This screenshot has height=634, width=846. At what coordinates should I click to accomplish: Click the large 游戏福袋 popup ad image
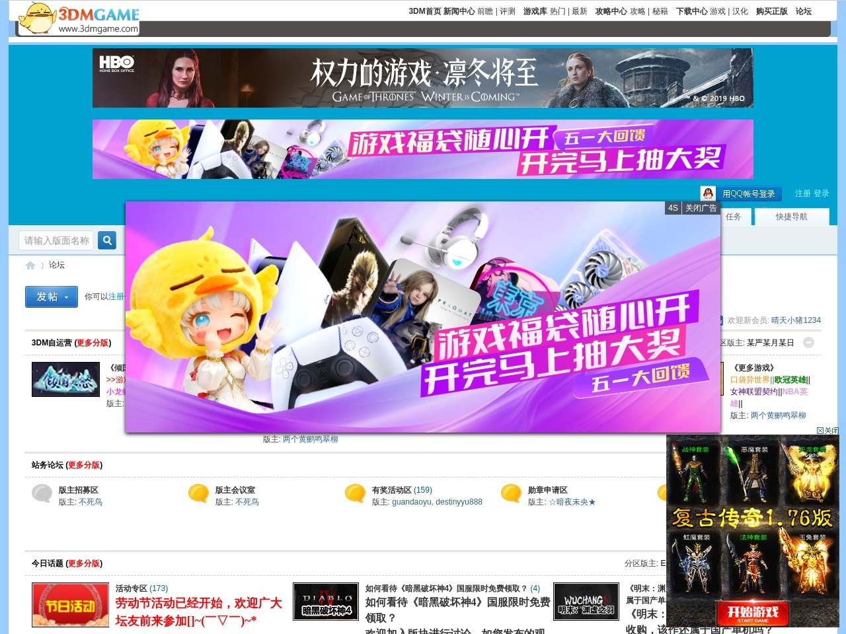423,317
